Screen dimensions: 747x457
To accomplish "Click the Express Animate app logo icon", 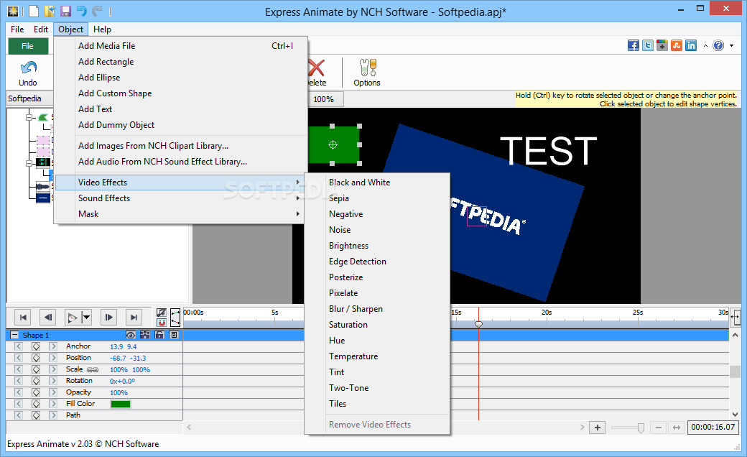I will [x=14, y=11].
